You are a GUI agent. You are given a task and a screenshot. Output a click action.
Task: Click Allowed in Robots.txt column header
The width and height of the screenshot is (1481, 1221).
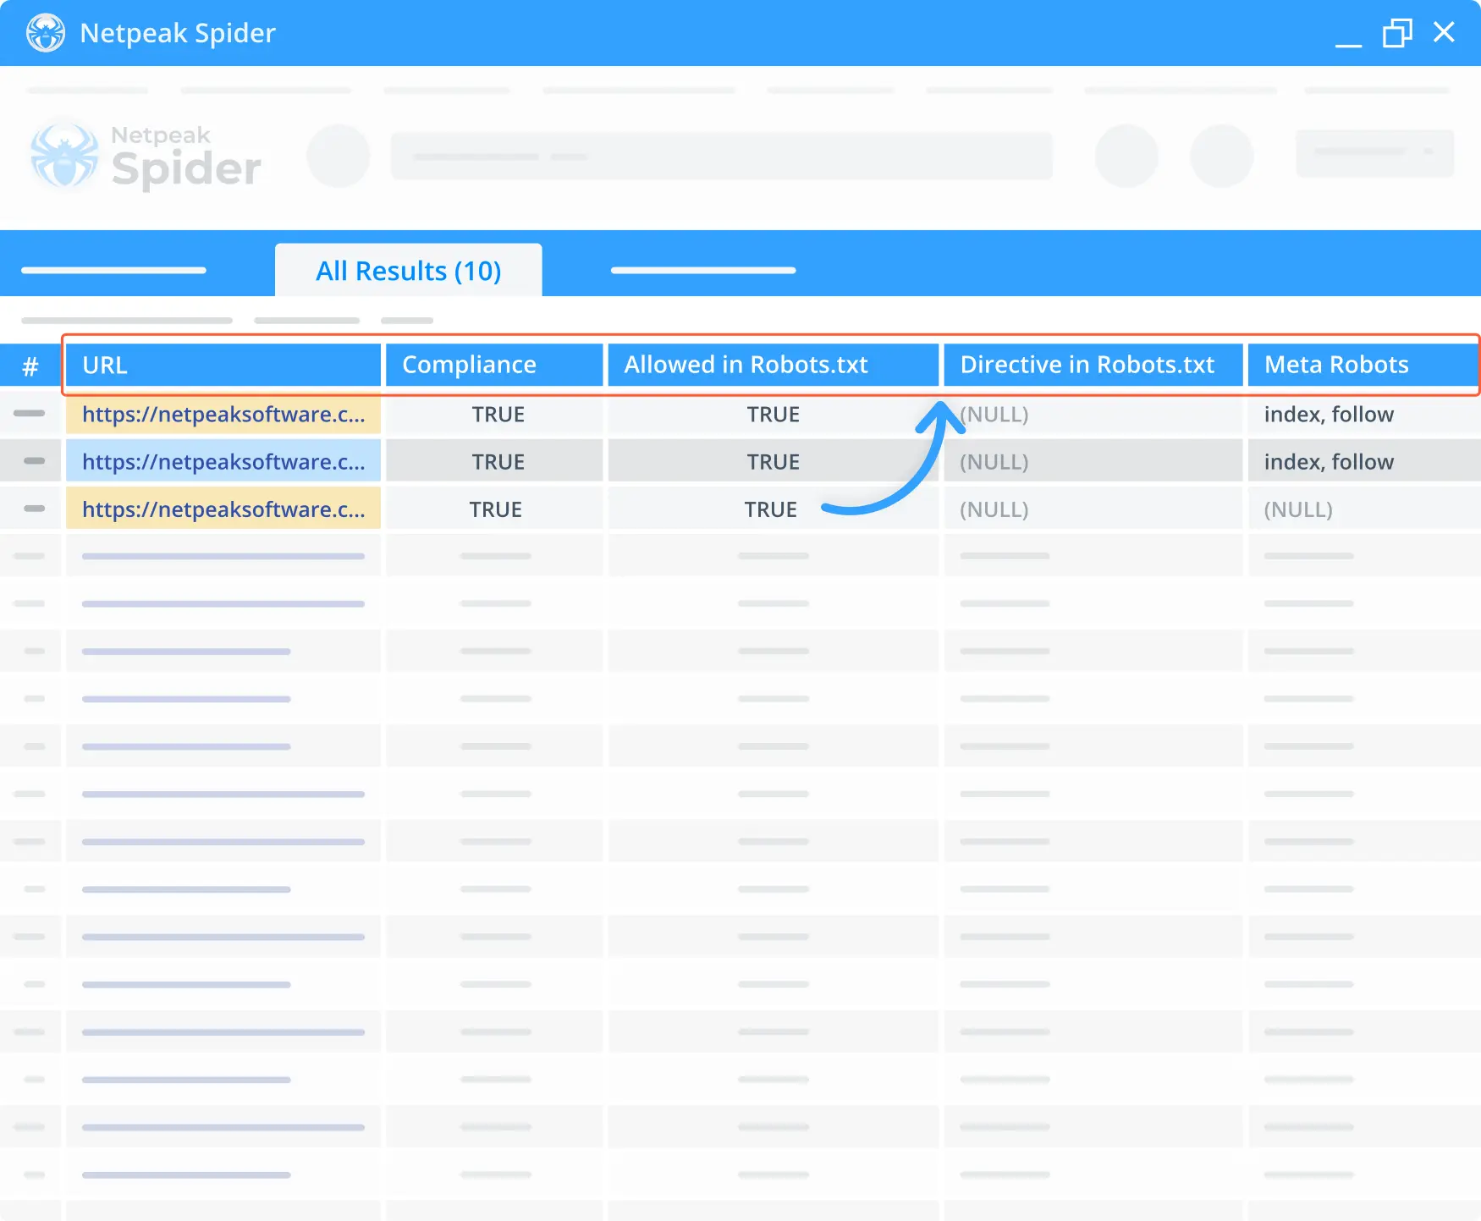tap(774, 365)
